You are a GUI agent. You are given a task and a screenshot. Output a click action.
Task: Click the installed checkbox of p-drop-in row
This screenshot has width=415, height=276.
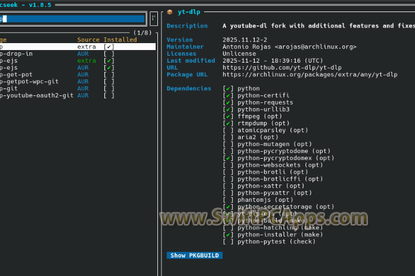click(x=109, y=53)
